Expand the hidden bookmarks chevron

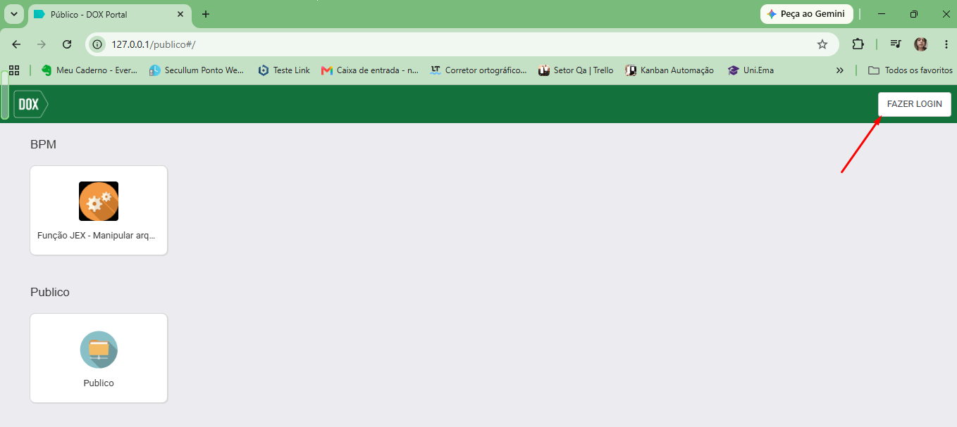pos(839,70)
